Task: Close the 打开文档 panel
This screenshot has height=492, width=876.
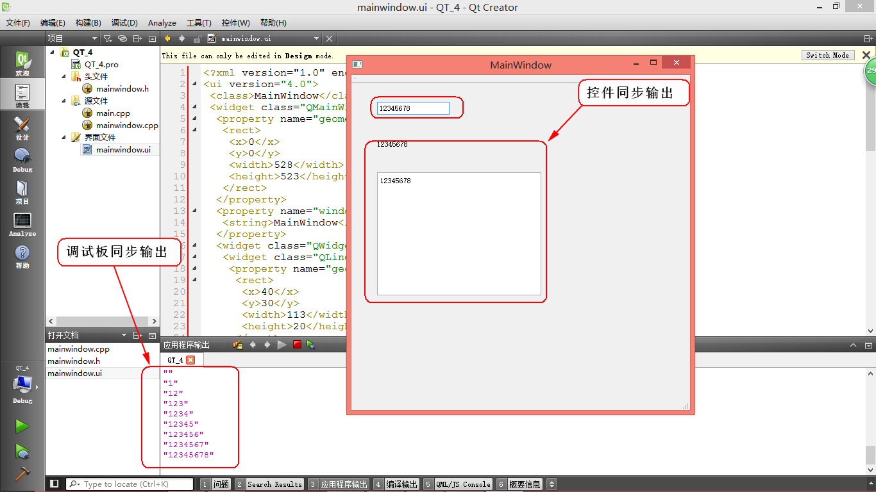Action: point(152,335)
